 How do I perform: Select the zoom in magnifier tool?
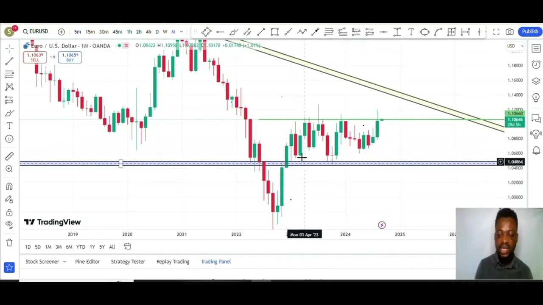click(9, 169)
